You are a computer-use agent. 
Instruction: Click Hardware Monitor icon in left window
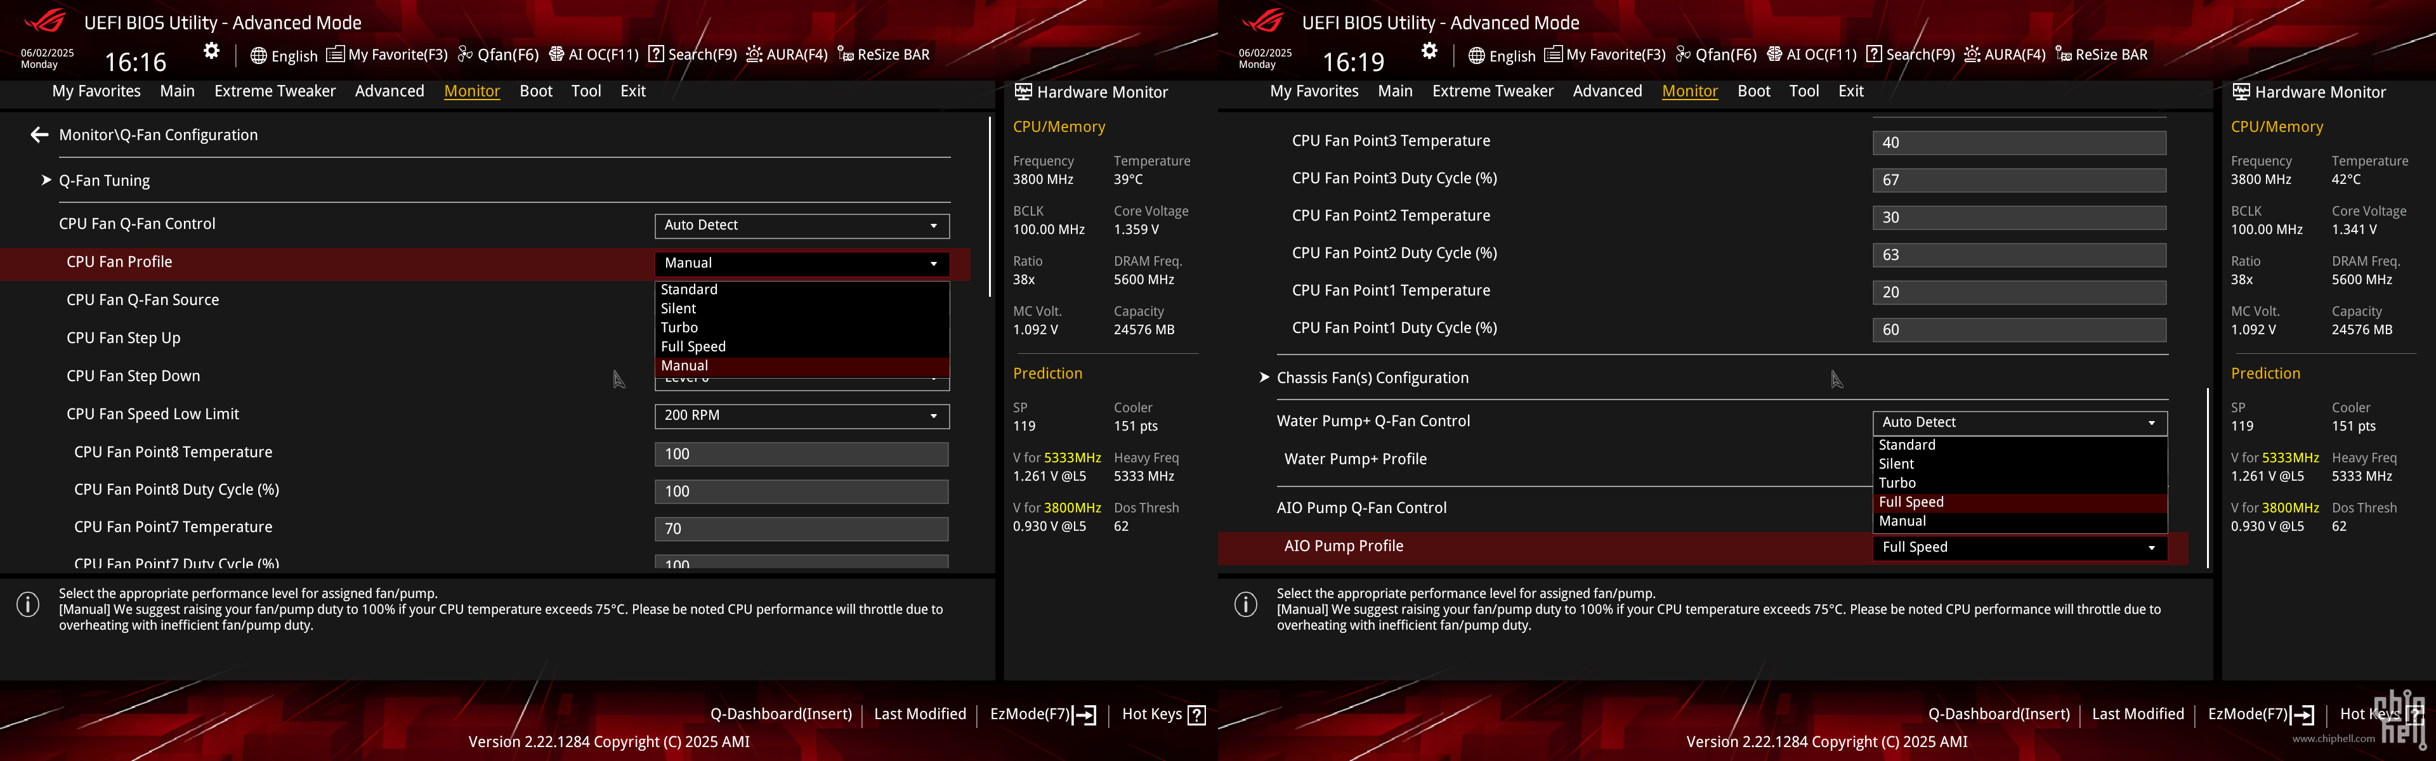point(1023,92)
